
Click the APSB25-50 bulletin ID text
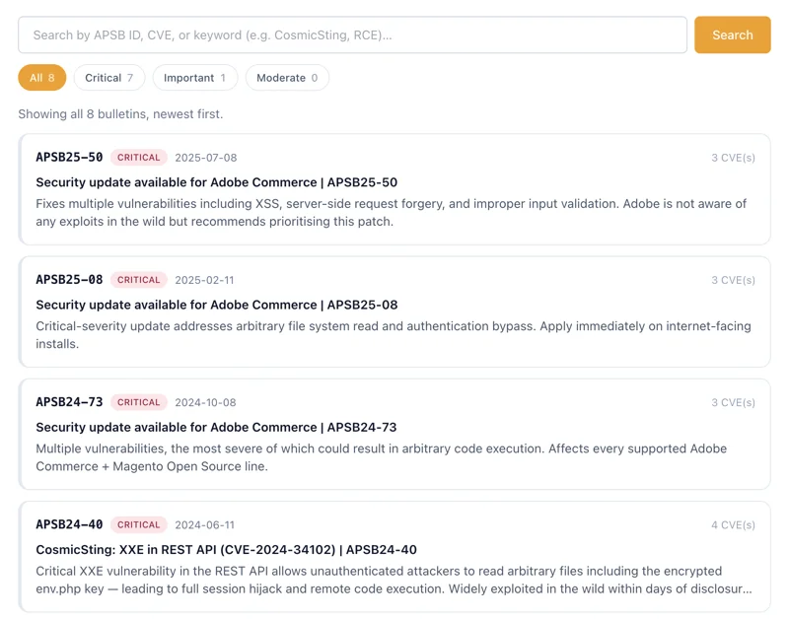click(x=69, y=158)
